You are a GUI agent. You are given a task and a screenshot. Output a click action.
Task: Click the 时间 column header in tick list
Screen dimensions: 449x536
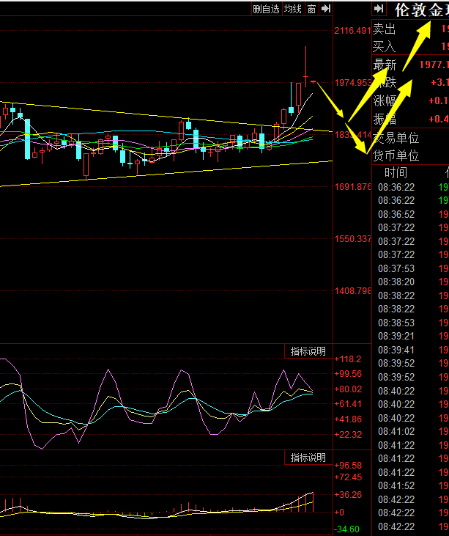tap(396, 173)
